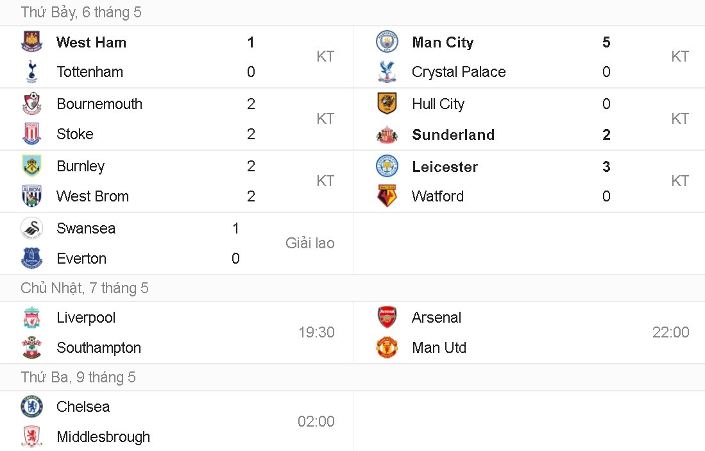Screen dimensions: 705x451
Task: Click the 19:30 Liverpool kickoff time
Action: (x=316, y=332)
